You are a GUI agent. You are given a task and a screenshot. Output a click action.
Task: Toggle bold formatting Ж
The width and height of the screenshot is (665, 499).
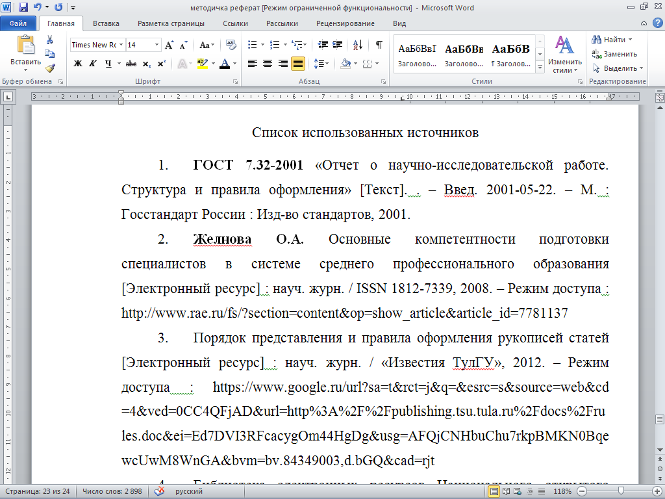tap(78, 64)
